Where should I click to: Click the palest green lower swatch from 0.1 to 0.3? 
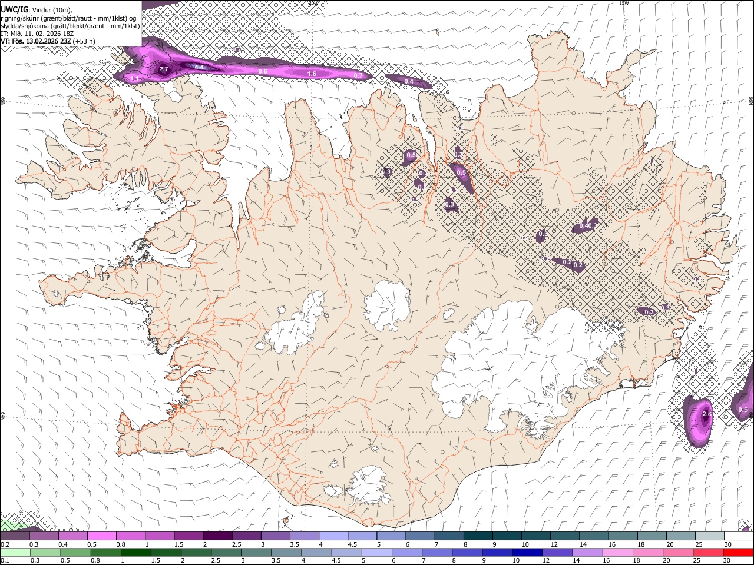point(15,552)
